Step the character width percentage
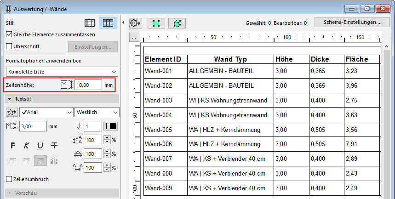395x199 pixels. pyautogui.click(x=107, y=154)
